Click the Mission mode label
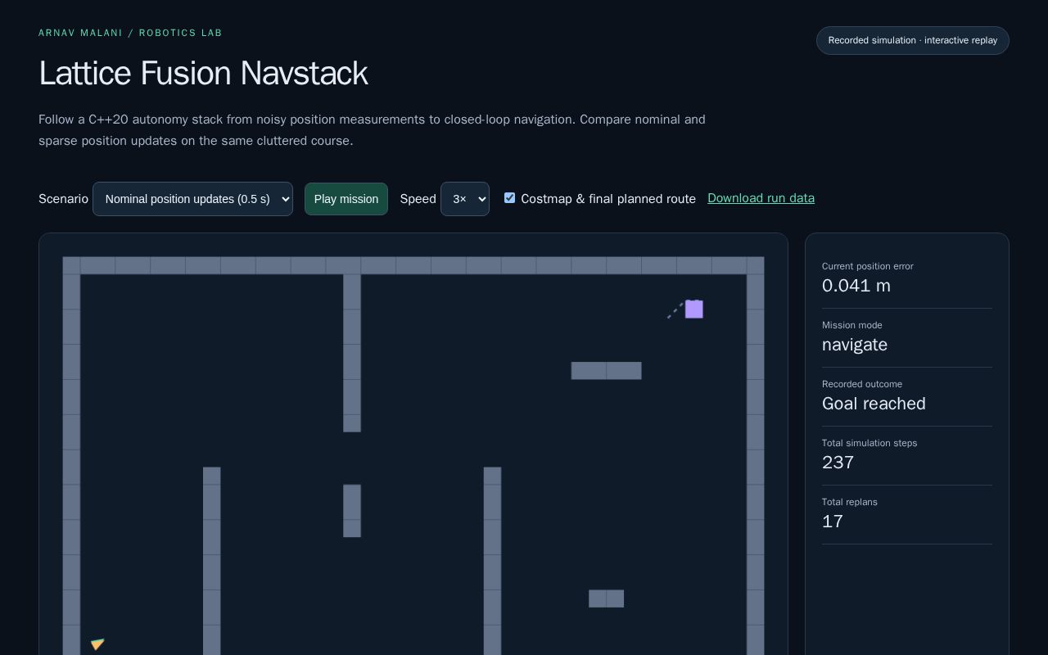This screenshot has height=655, width=1048. coord(852,325)
